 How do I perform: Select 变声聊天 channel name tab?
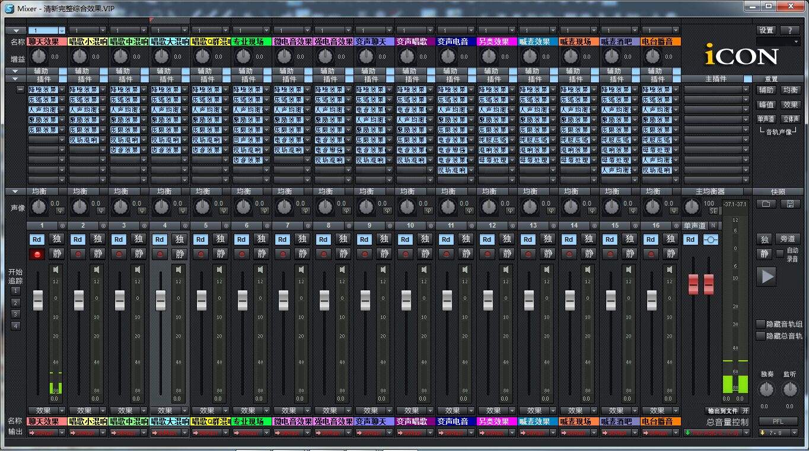(375, 42)
